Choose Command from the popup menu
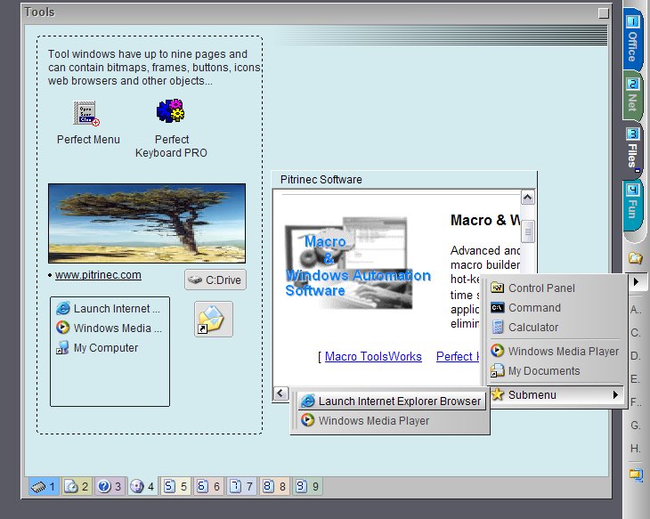The width and height of the screenshot is (650, 519). pyautogui.click(x=554, y=308)
